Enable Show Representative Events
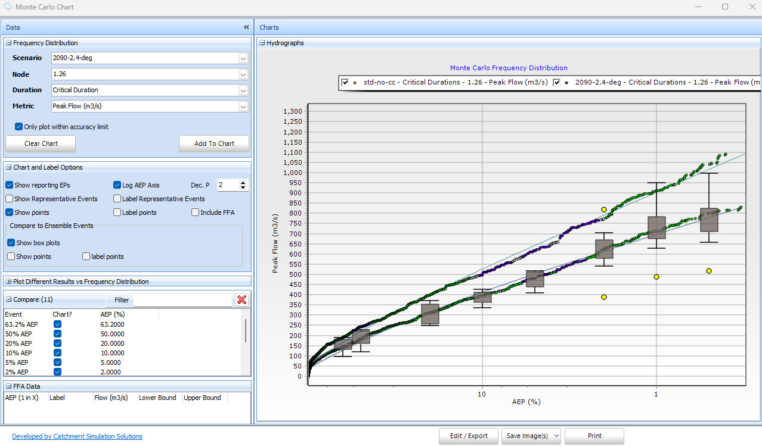The width and height of the screenshot is (762, 447). point(8,198)
